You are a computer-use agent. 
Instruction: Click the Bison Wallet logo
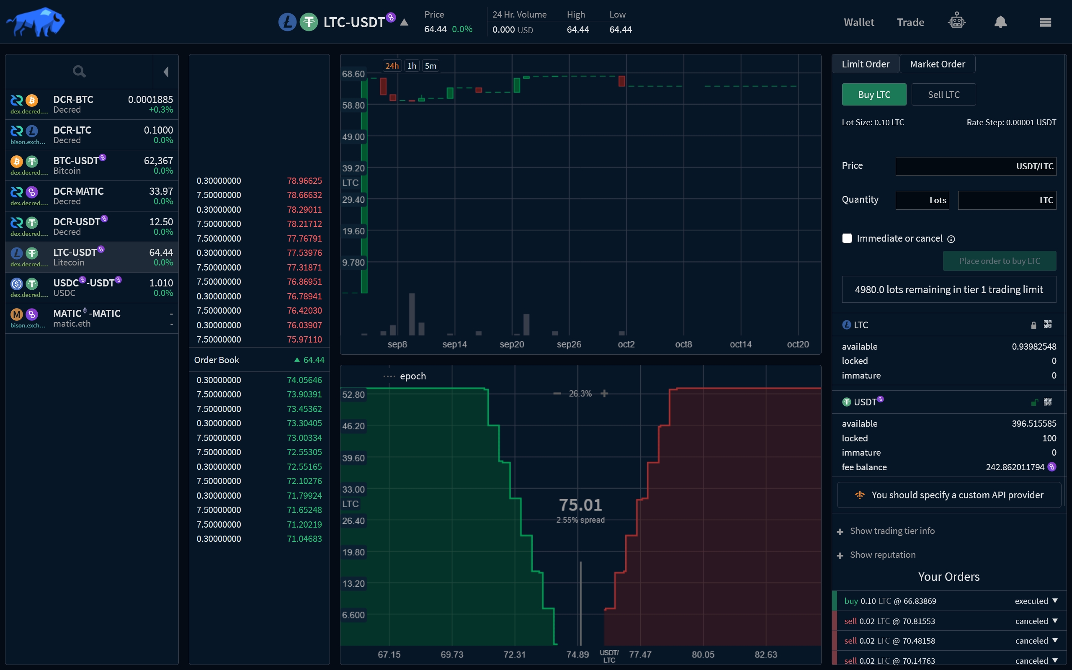click(x=36, y=22)
